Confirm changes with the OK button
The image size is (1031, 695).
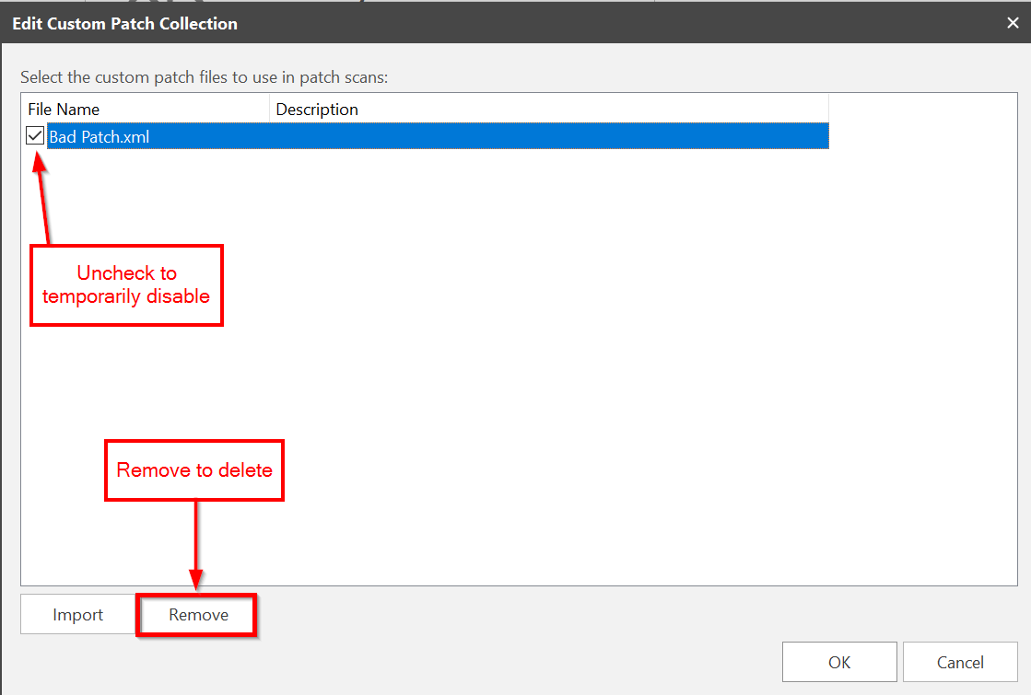838,662
